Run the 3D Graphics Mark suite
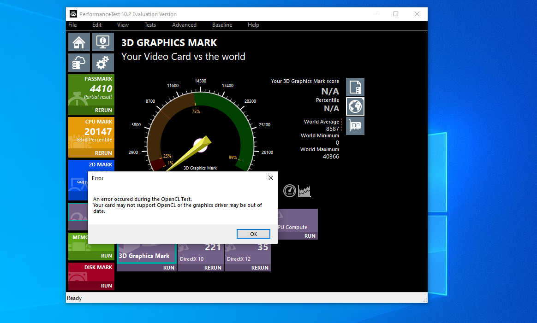Screen dimensions: 537x323 coord(169,268)
